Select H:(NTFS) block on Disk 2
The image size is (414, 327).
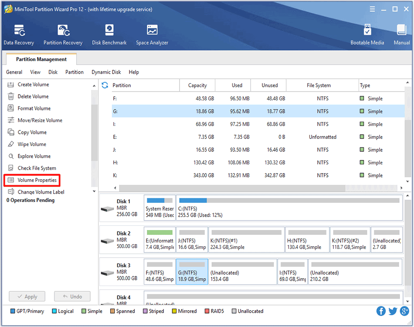pyautogui.click(x=307, y=240)
